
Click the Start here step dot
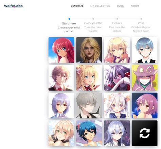pos(69,19)
